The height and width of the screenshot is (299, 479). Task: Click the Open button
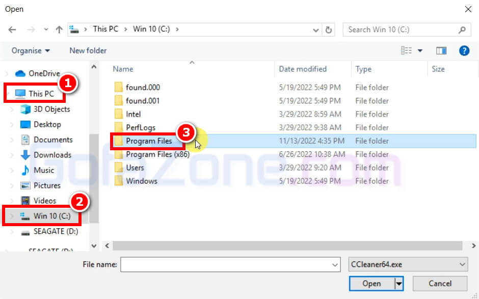coord(371,284)
